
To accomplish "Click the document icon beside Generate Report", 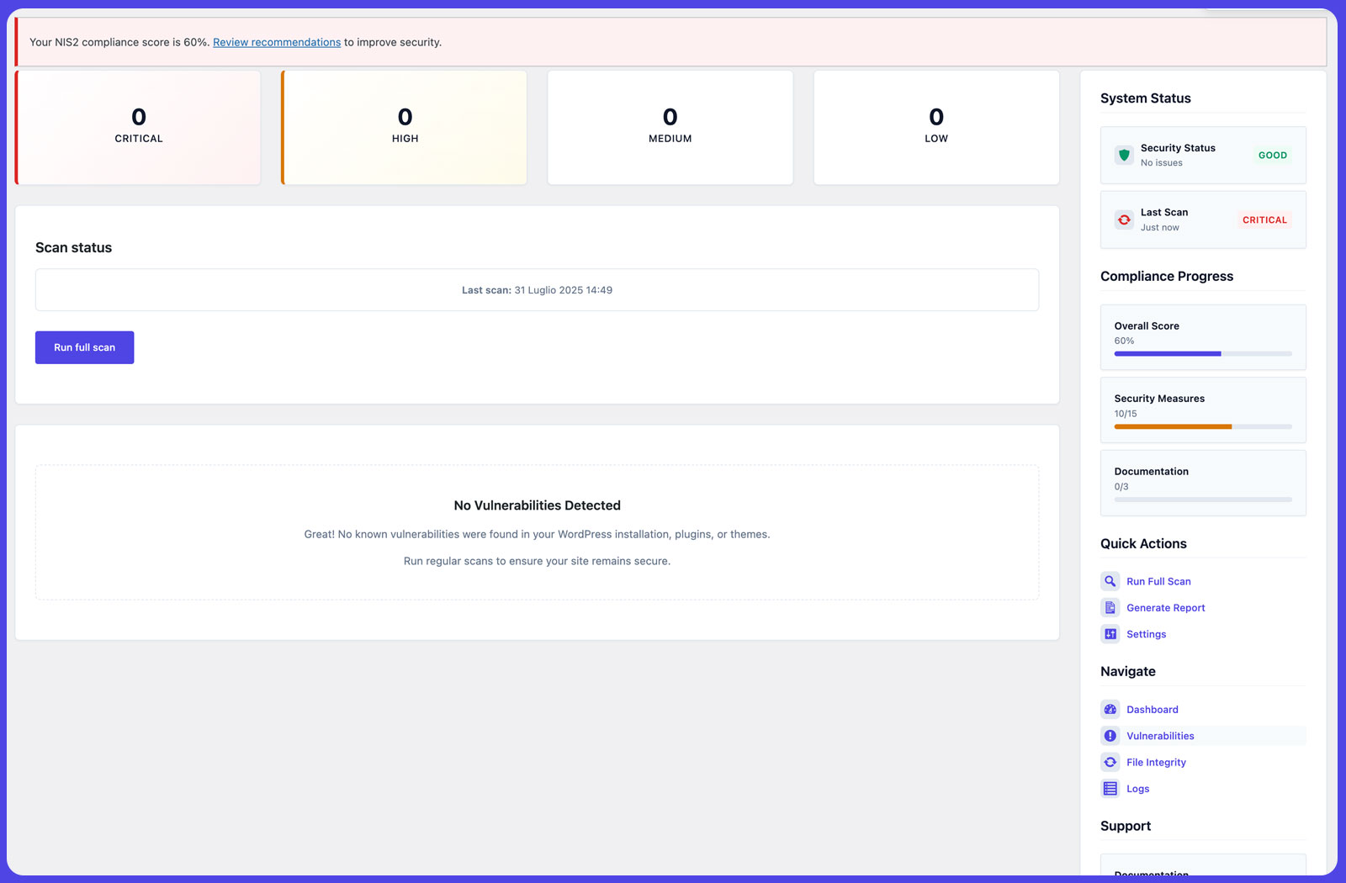I will coord(1110,607).
